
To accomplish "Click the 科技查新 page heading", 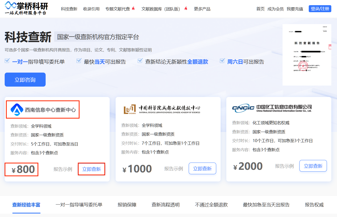I will tap(28, 37).
